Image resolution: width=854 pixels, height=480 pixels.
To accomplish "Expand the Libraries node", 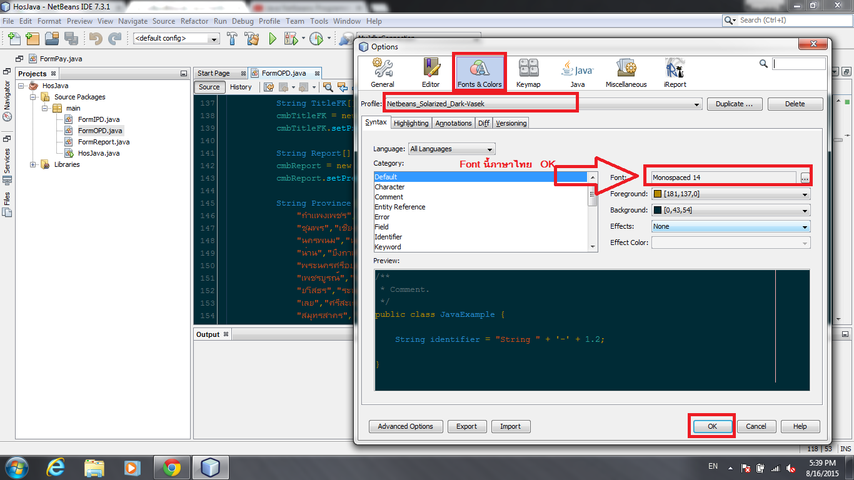I will pyautogui.click(x=33, y=164).
